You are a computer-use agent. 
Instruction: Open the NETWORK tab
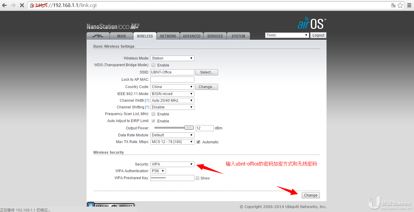[168, 36]
